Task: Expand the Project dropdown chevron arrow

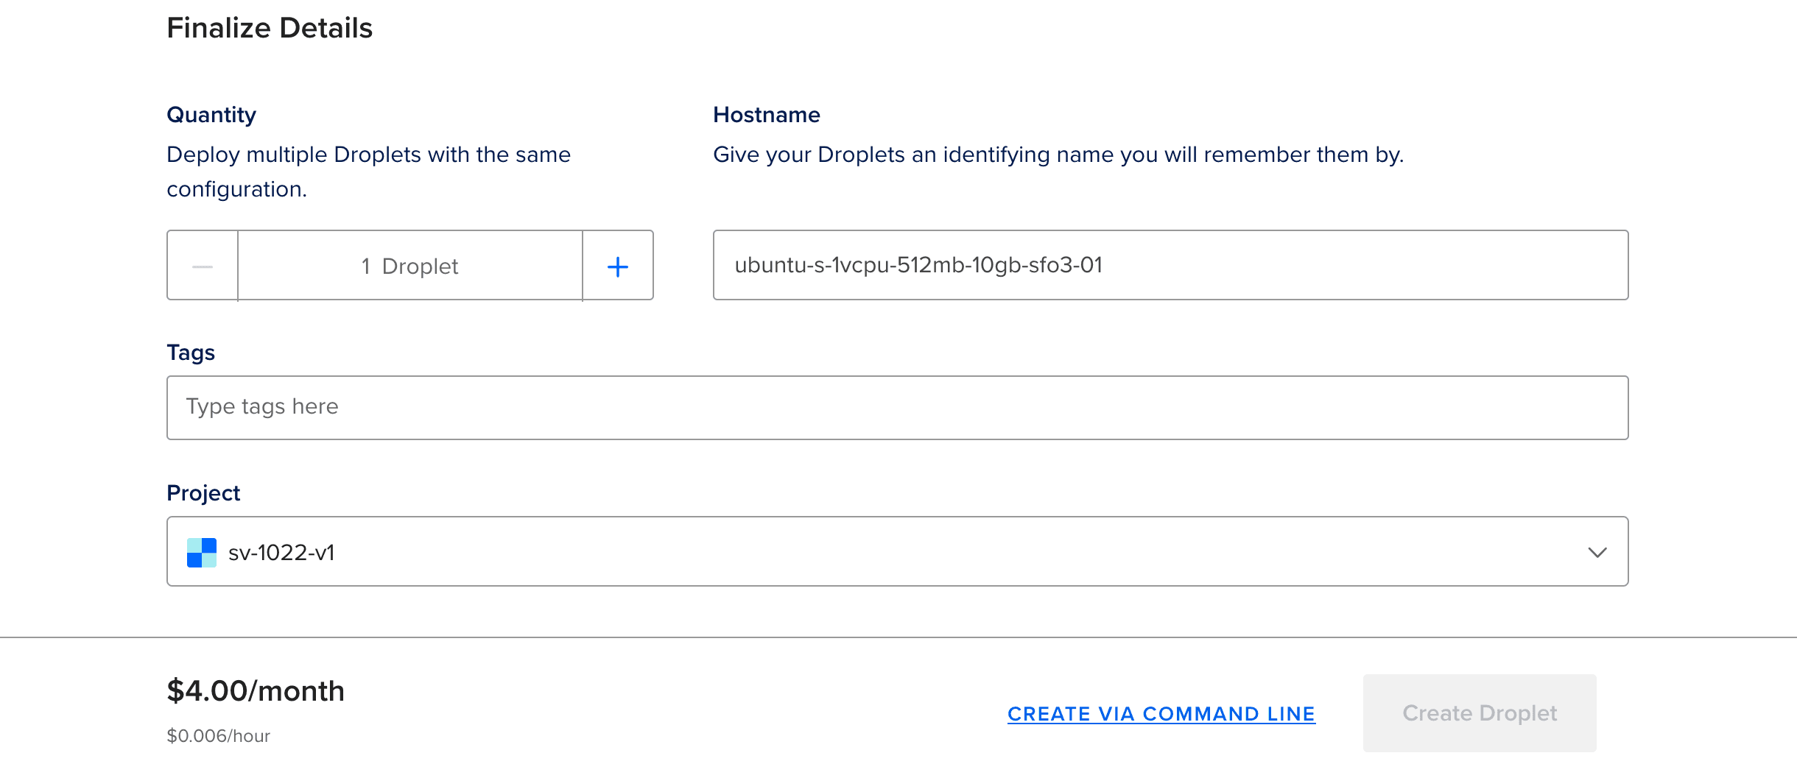Action: [x=1597, y=553]
